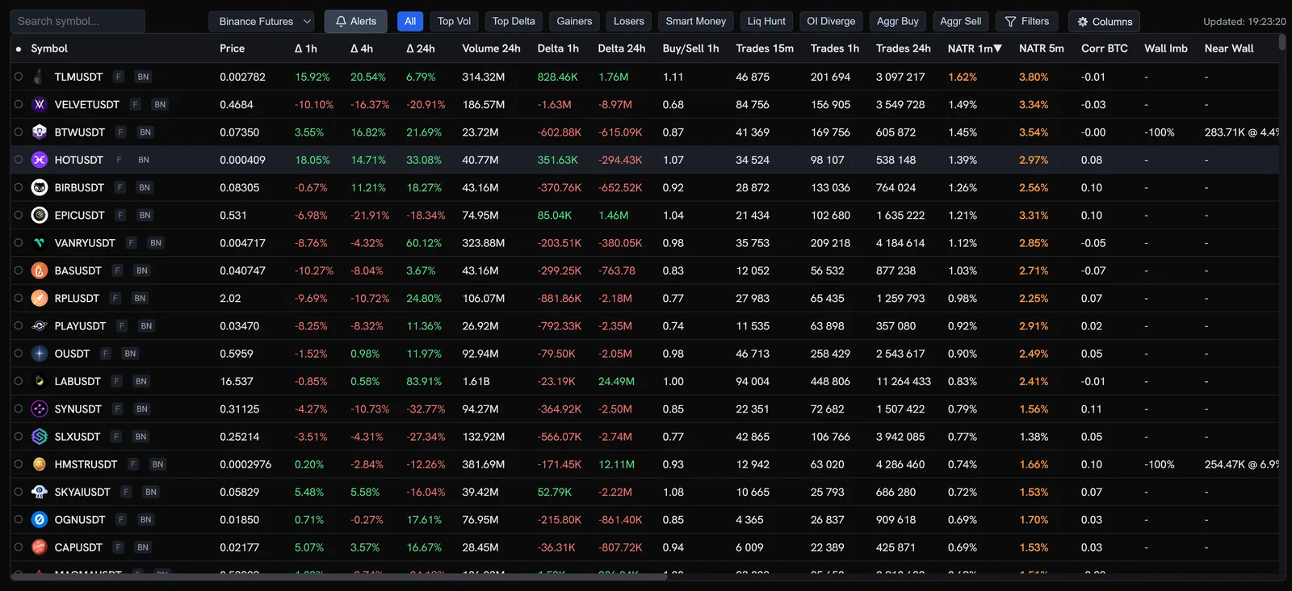Screen dimensions: 1292x591
Task: Click the Liq Hunt preset button
Action: (x=766, y=22)
